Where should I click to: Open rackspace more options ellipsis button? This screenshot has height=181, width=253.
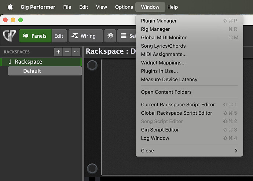coord(76,52)
